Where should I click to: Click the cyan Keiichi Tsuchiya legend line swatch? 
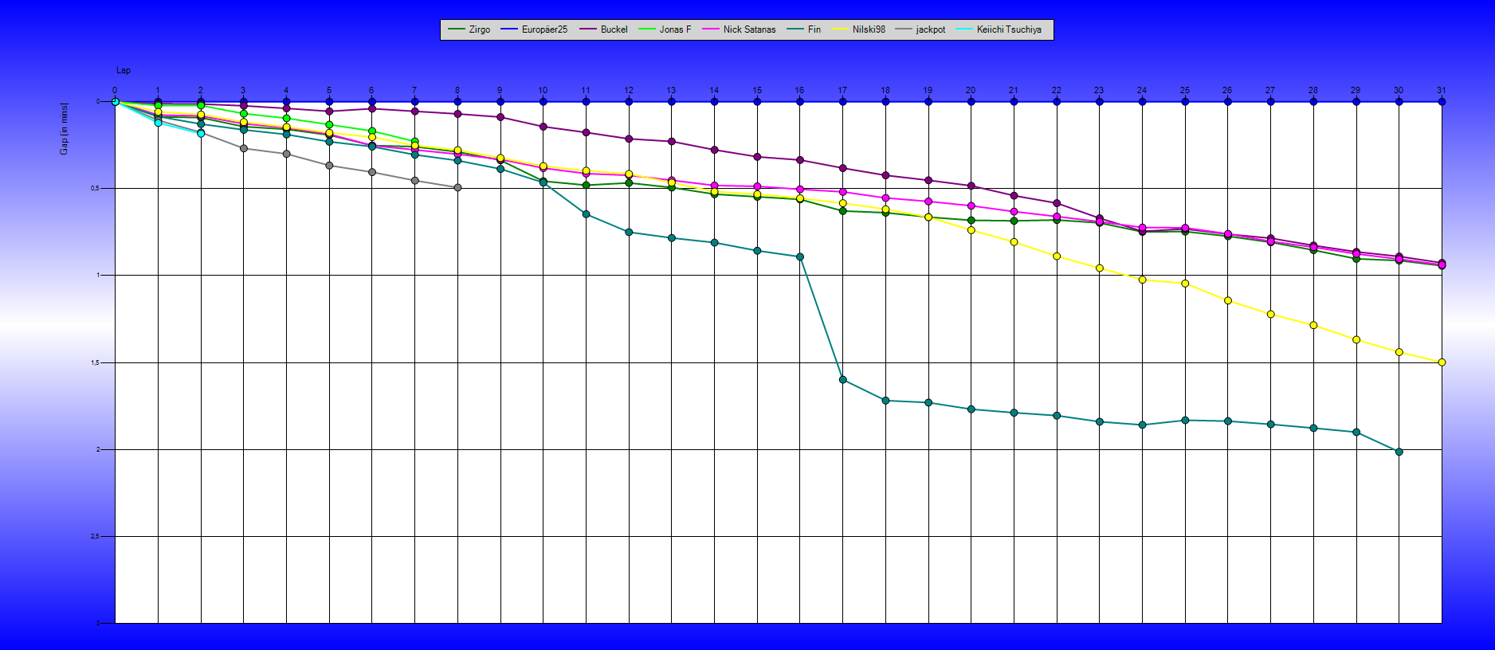pos(964,29)
